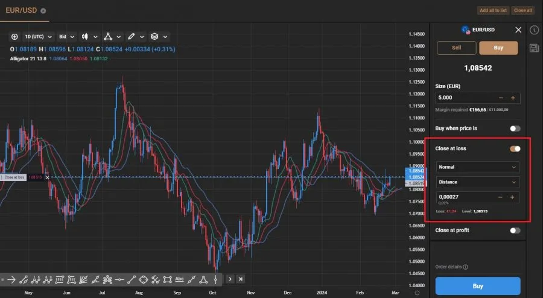Click the Close all button
The height and width of the screenshot is (298, 543).
coord(523,10)
